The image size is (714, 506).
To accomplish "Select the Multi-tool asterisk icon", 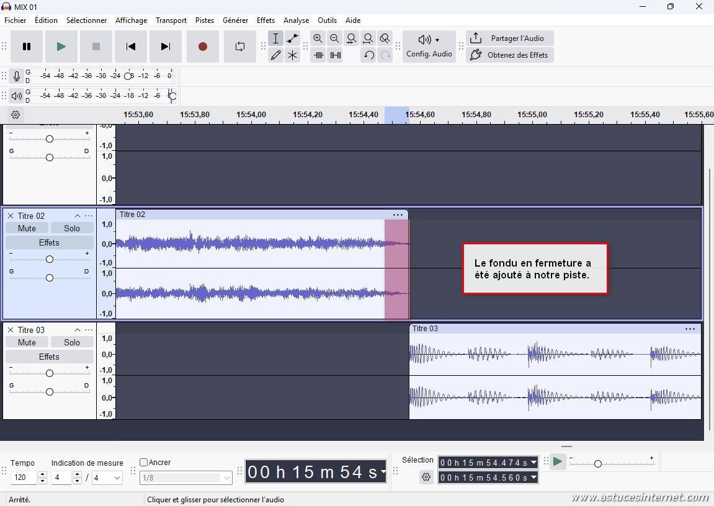I will (292, 55).
